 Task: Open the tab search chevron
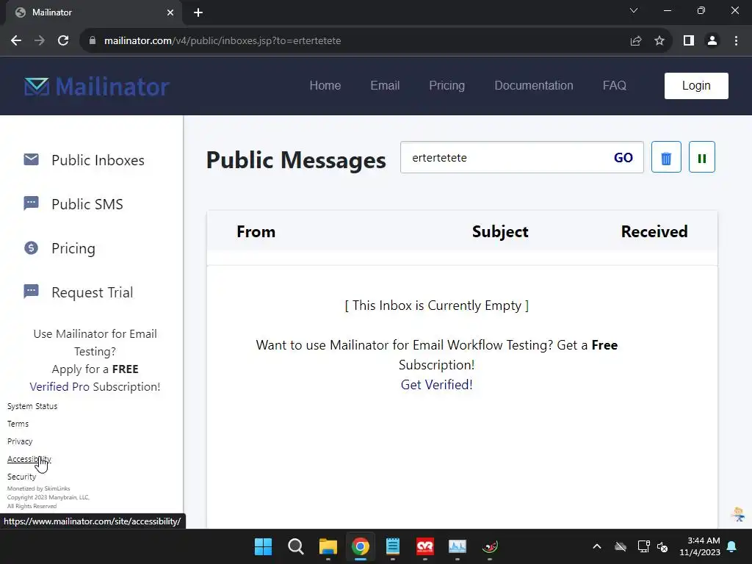click(x=634, y=10)
